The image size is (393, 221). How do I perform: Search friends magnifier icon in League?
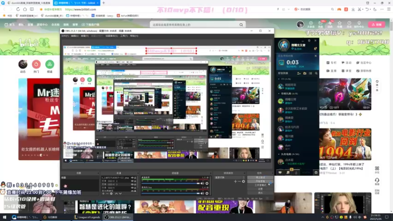click(x=316, y=73)
